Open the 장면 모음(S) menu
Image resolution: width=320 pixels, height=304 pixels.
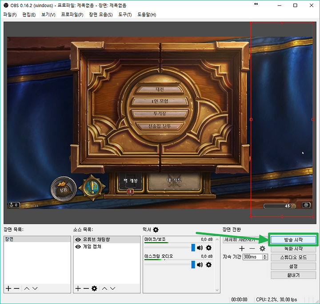(x=100, y=15)
